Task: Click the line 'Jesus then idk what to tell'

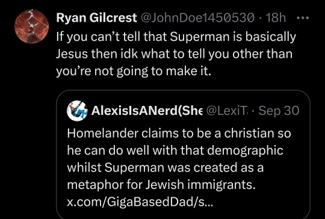Action: 174,54
